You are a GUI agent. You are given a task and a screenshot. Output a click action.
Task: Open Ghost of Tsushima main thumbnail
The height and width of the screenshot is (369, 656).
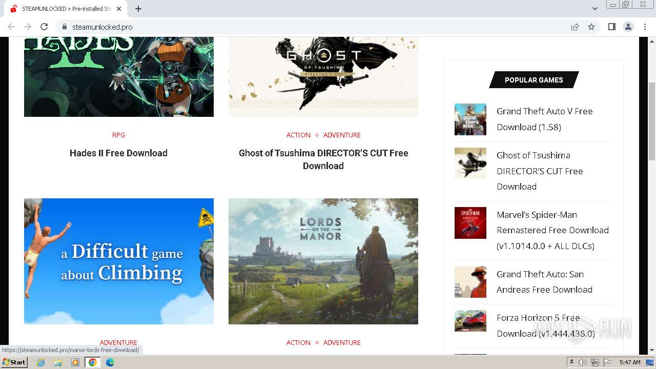(323, 77)
